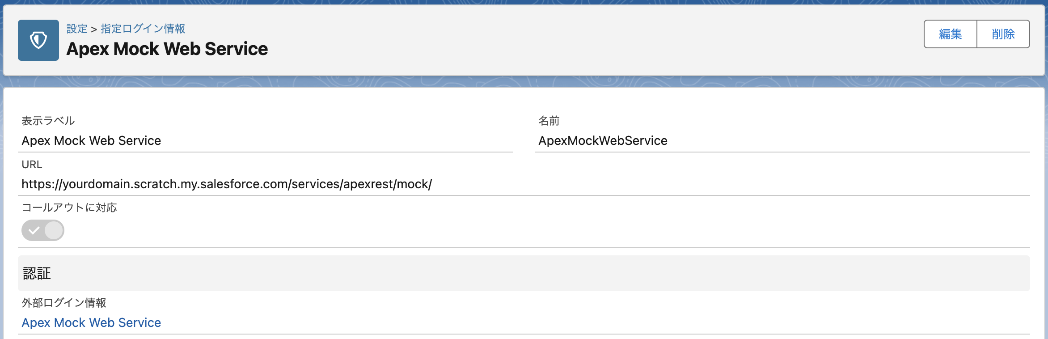Click the page title Apex Mock Web Service
Image resolution: width=1048 pixels, height=339 pixels.
point(167,49)
